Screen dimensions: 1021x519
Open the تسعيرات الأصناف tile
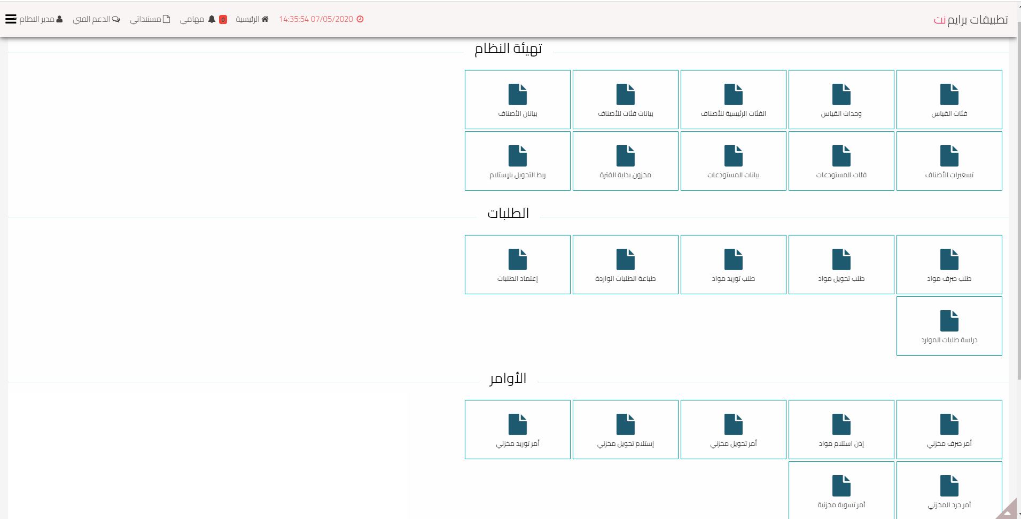click(x=949, y=161)
